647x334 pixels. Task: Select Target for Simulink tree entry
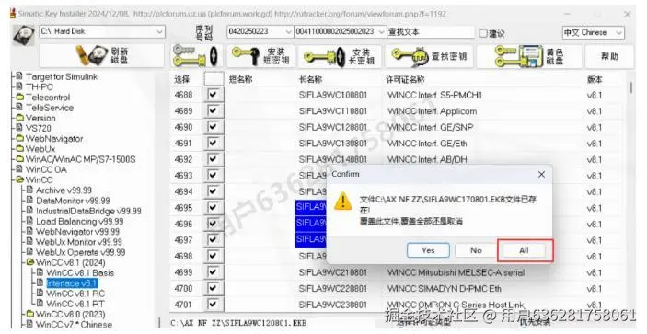(x=62, y=76)
